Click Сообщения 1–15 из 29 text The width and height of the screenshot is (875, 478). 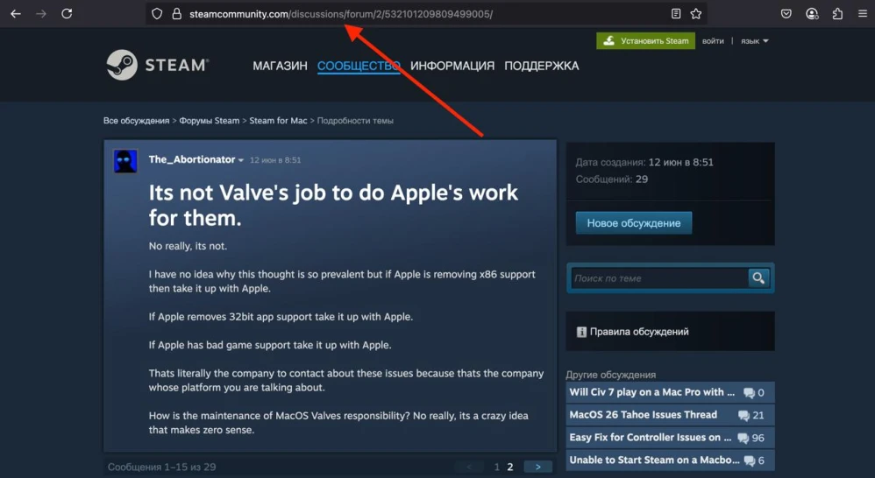[162, 467]
